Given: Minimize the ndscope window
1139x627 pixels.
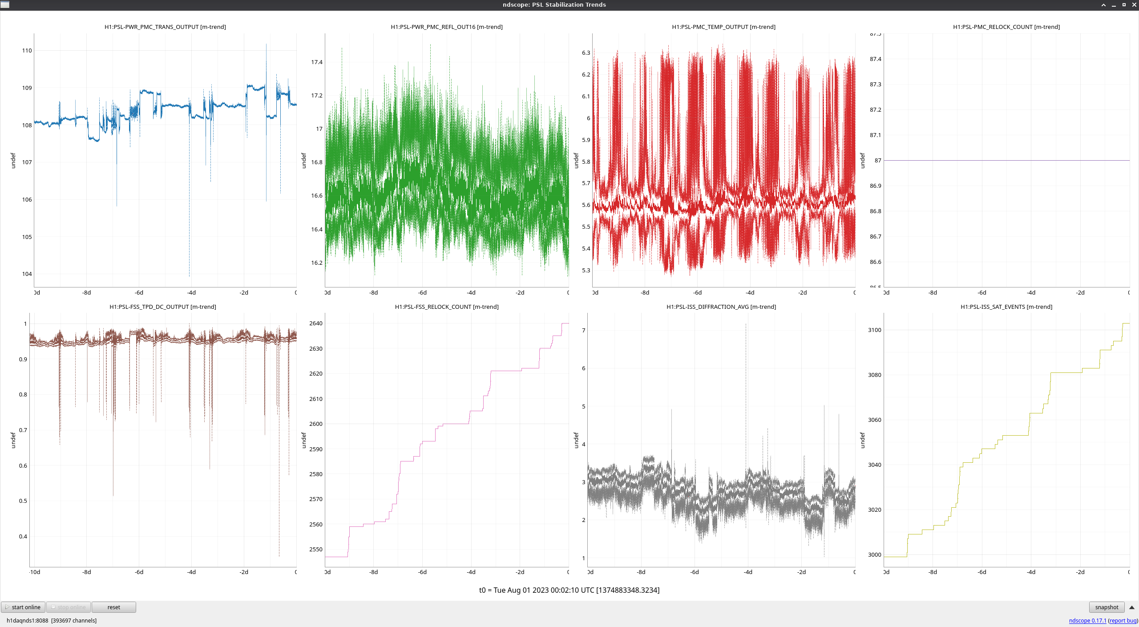Looking at the screenshot, I should [x=1114, y=5].
